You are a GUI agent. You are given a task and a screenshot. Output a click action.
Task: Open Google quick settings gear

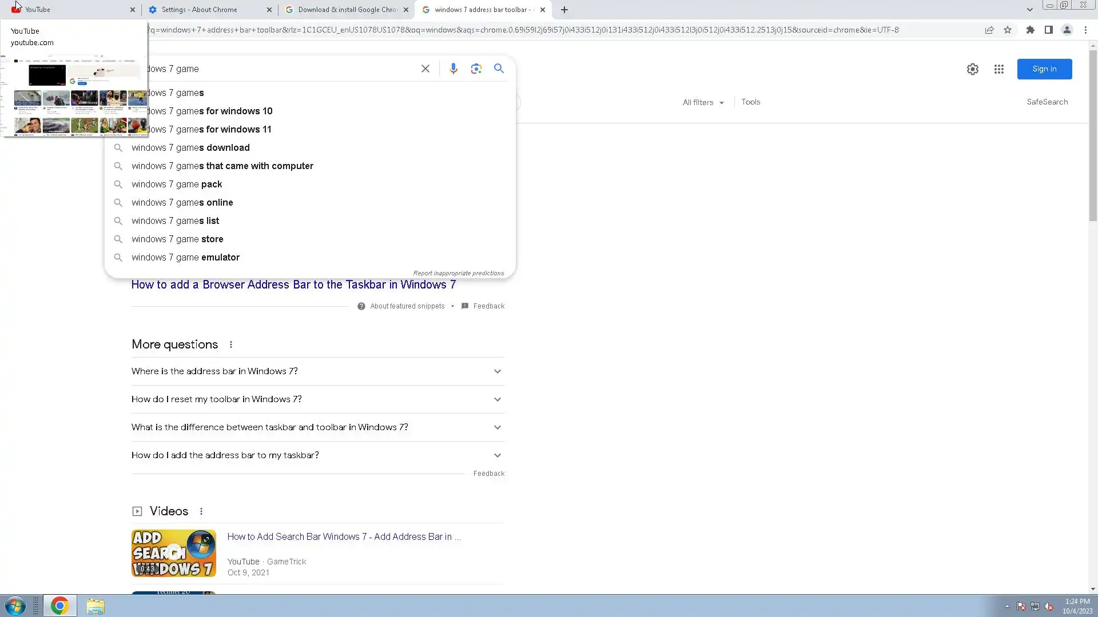[x=972, y=69]
